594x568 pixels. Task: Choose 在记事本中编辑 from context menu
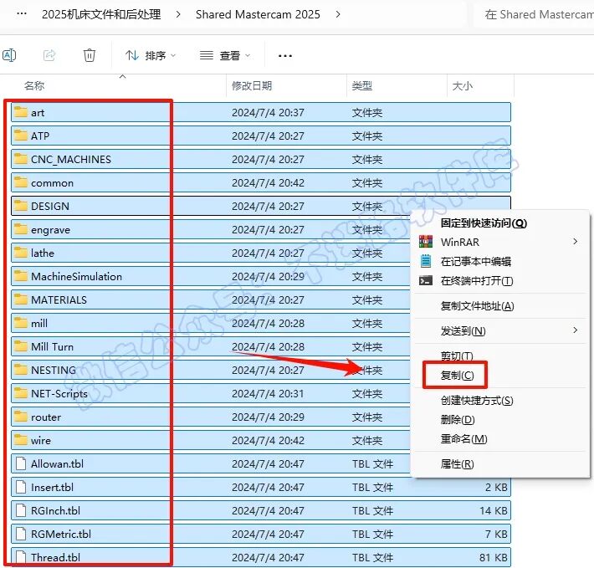point(476,261)
